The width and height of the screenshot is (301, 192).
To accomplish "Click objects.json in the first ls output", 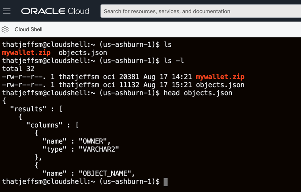I will (83, 53).
